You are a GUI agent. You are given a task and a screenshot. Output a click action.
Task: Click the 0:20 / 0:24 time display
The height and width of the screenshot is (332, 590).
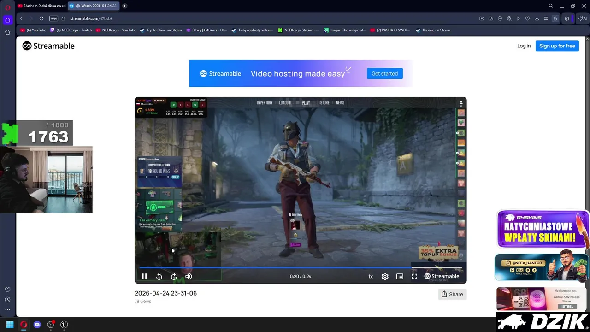point(301,276)
